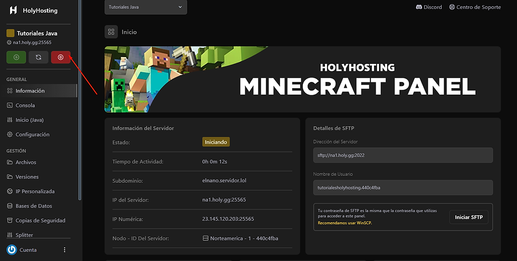Open the Tutoriales Java server dropdown
Image resolution: width=517 pixels, height=261 pixels.
tap(146, 7)
